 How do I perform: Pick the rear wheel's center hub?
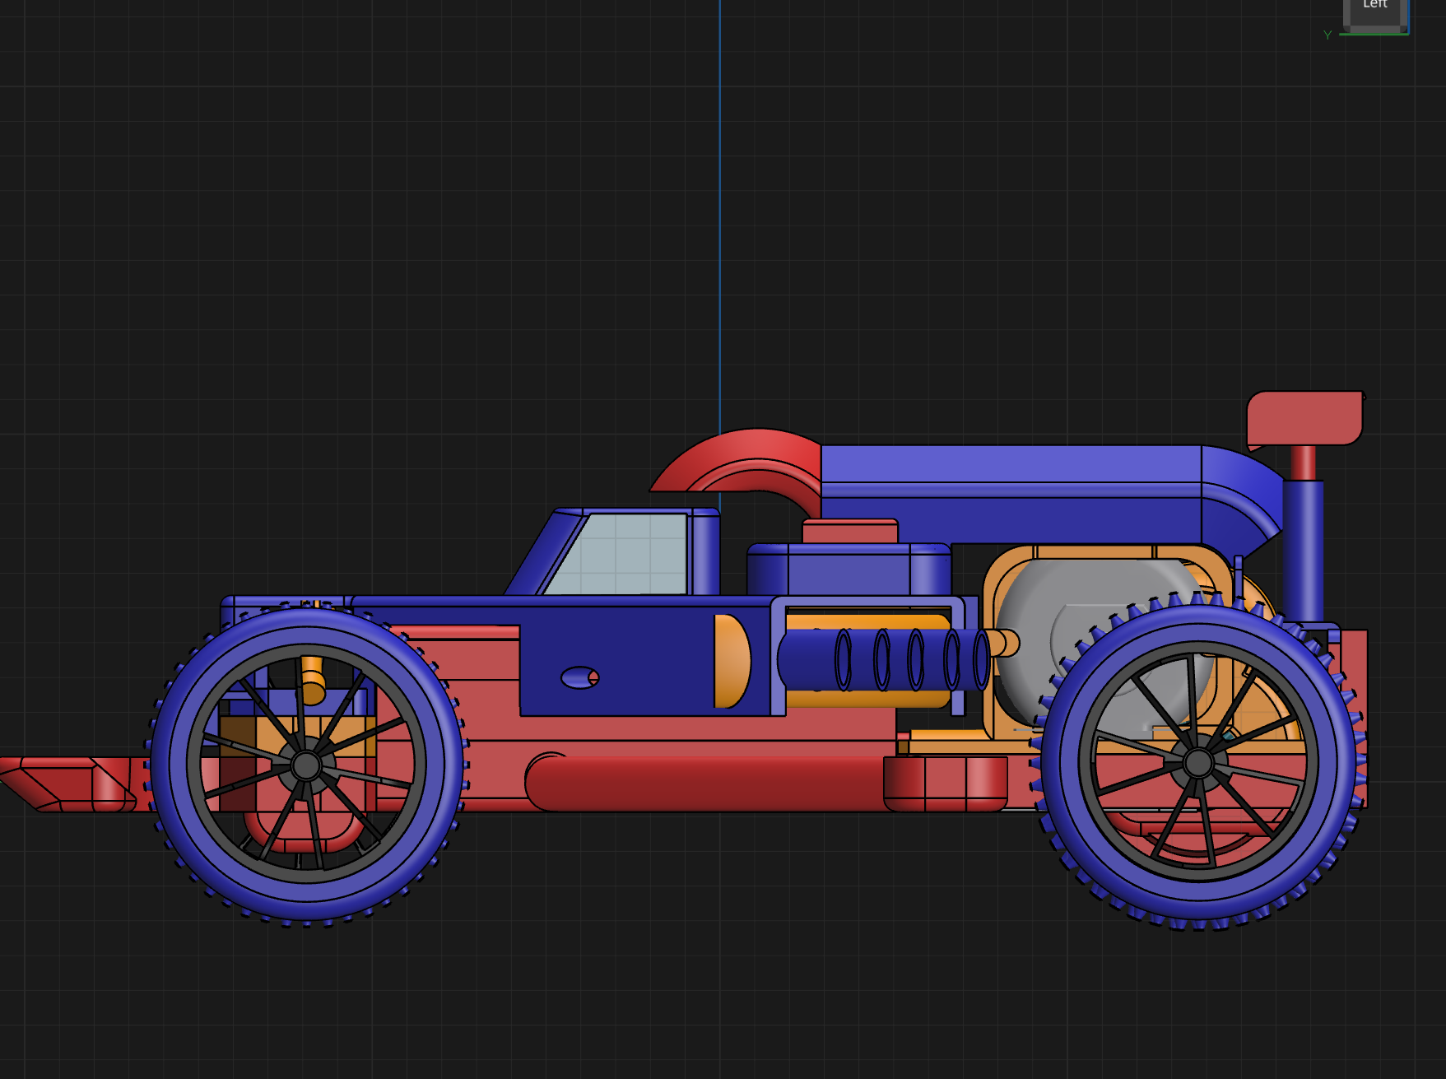(x=1198, y=763)
